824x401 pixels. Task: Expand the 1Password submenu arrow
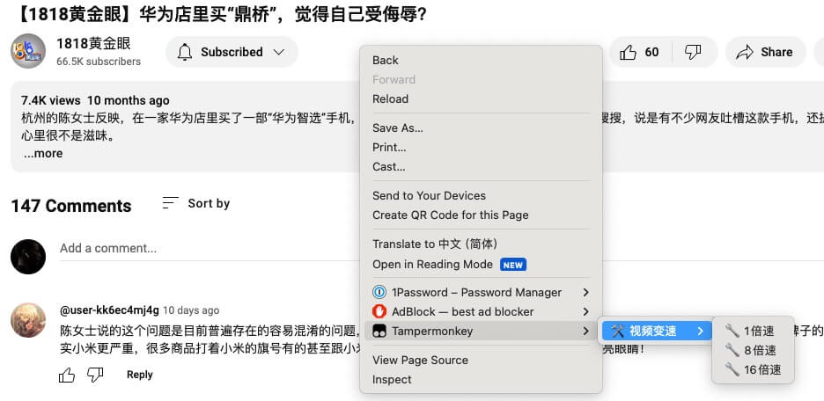click(x=586, y=292)
